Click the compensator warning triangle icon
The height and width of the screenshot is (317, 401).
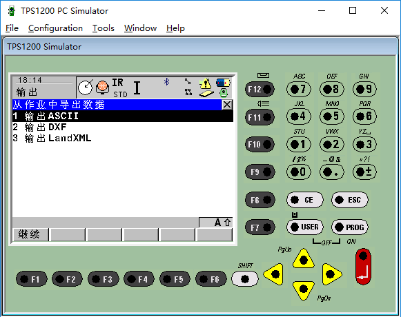tap(206, 83)
